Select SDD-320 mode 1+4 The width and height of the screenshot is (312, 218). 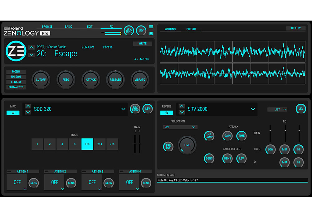click(87, 144)
